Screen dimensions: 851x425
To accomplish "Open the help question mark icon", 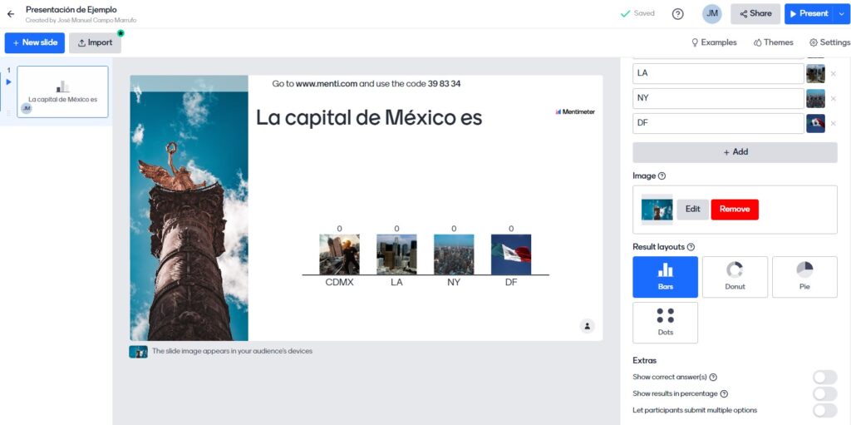I will (x=677, y=14).
